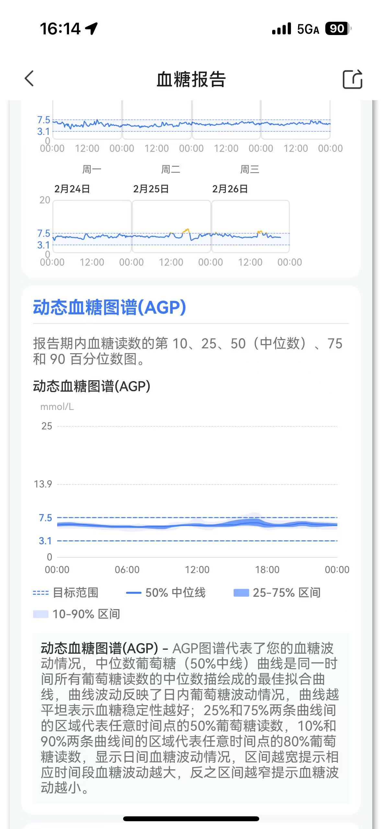This screenshot has height=829, width=382.
Task: Tap the line icon beside 50% 中位线
Action: click(133, 593)
